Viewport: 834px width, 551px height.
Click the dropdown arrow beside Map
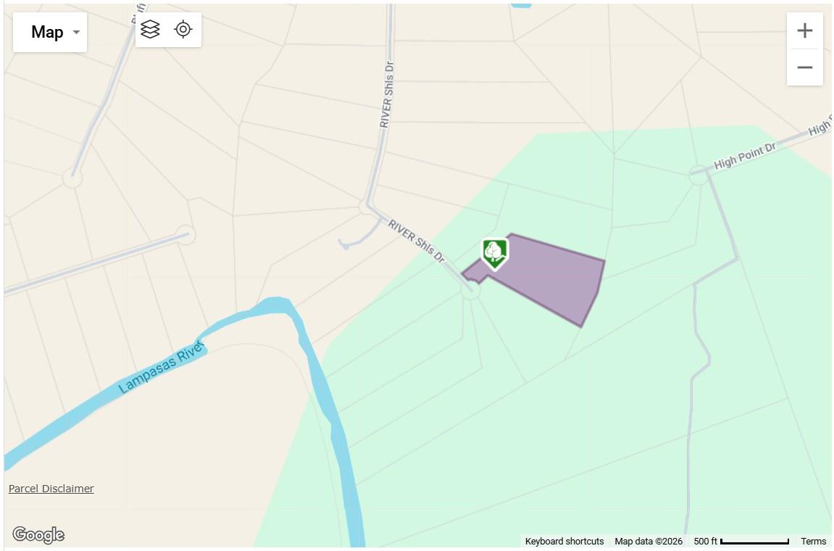click(76, 32)
